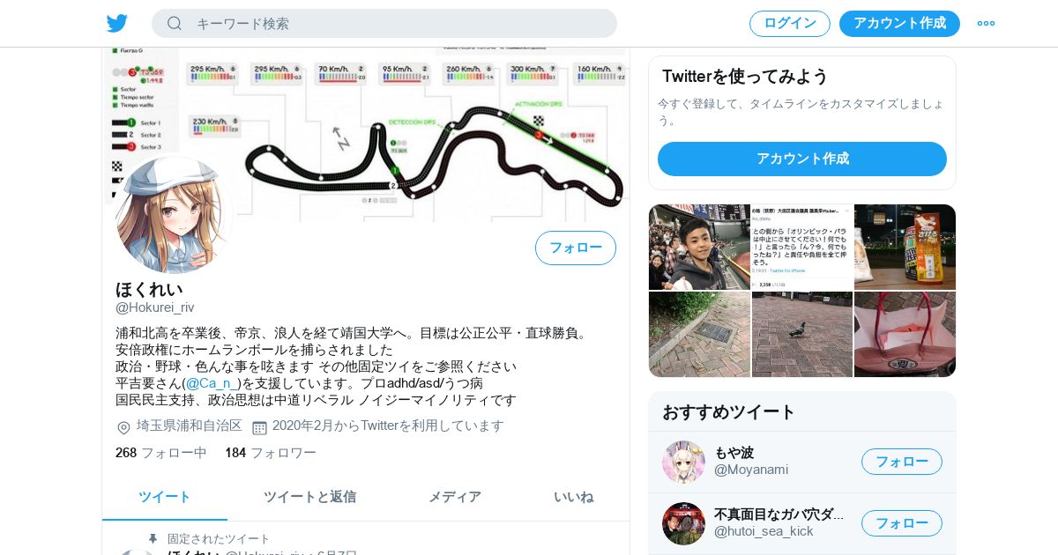Click the ログイン button
This screenshot has height=555, width=1058.
(790, 24)
